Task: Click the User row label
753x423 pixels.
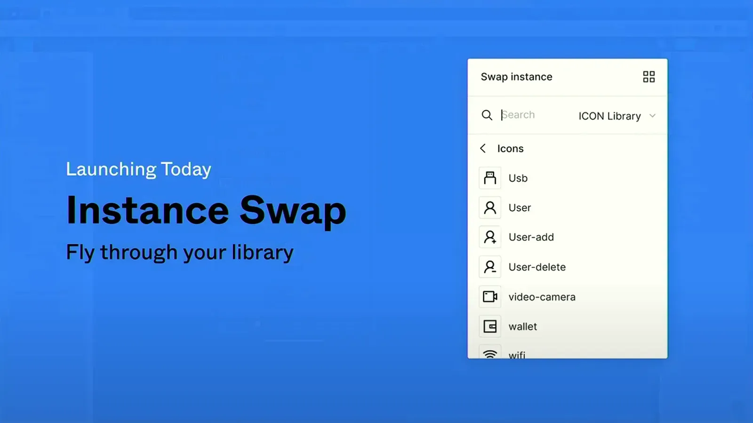Action: click(520, 208)
